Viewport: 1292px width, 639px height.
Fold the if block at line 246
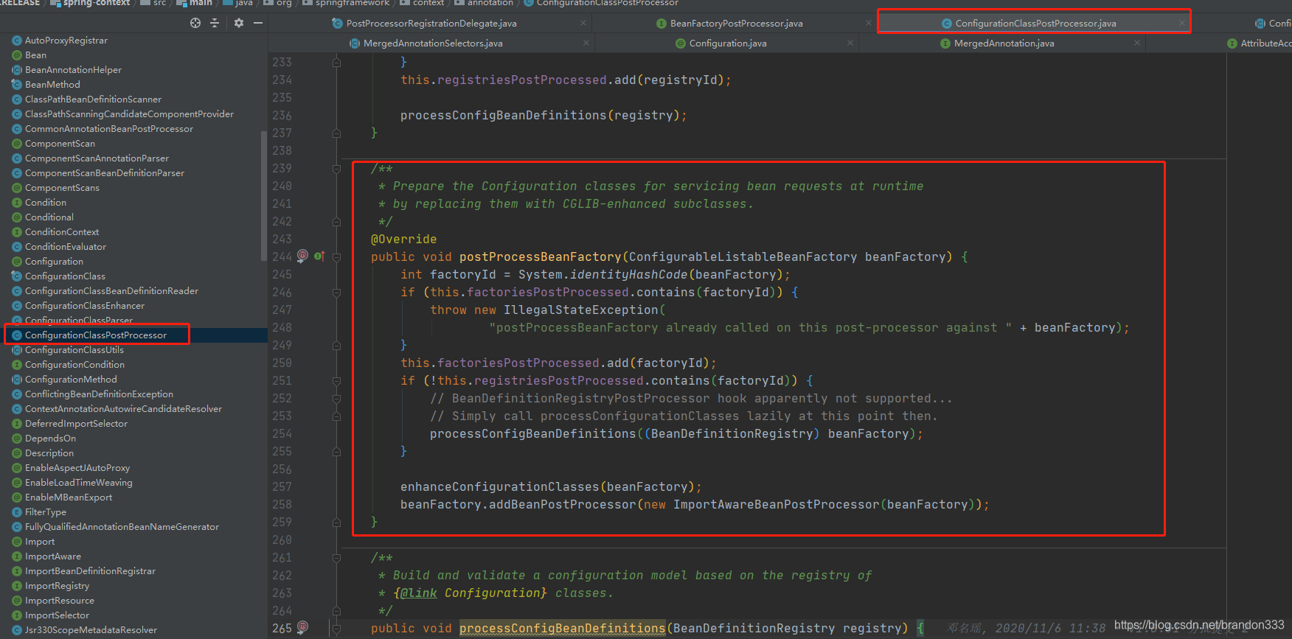(x=336, y=293)
